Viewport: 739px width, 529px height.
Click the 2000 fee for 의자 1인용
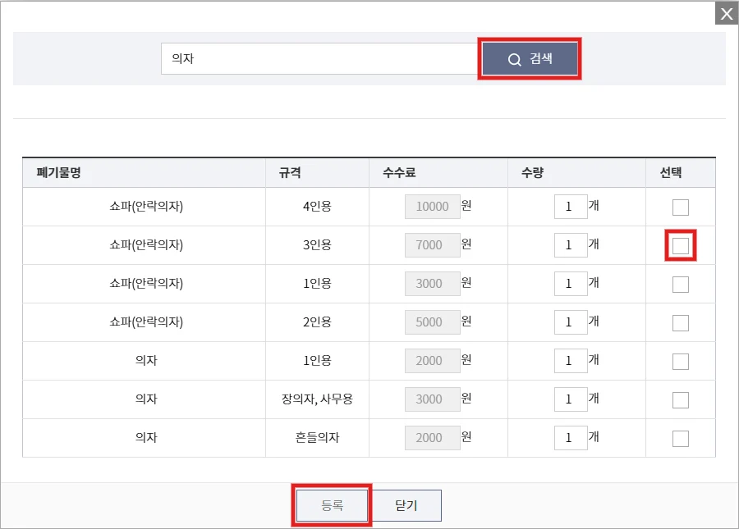(432, 361)
